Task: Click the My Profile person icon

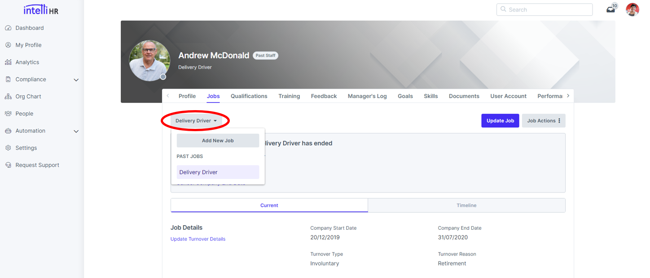Action: (8, 45)
